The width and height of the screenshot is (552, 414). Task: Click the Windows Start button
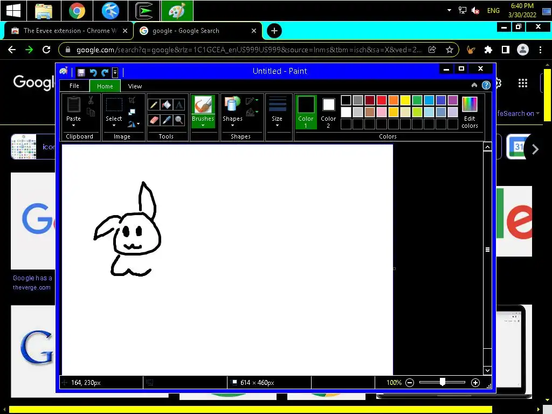pos(13,11)
